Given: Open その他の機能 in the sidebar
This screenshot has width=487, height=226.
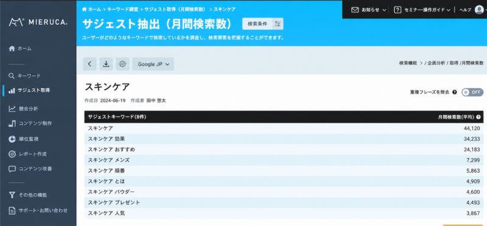Looking at the screenshot, I should (x=27, y=195).
